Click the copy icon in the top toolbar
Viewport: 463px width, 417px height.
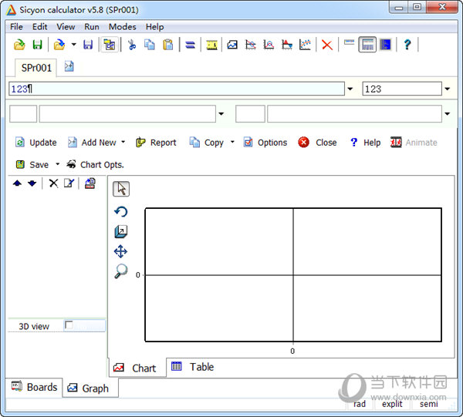(150, 45)
